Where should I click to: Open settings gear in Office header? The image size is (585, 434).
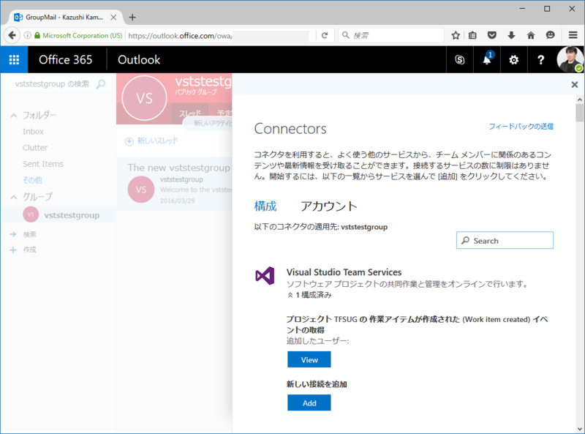click(x=514, y=60)
